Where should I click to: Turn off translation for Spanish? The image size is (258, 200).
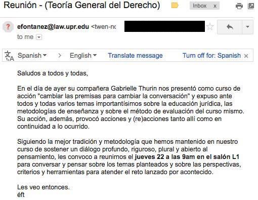pyautogui.click(x=211, y=55)
